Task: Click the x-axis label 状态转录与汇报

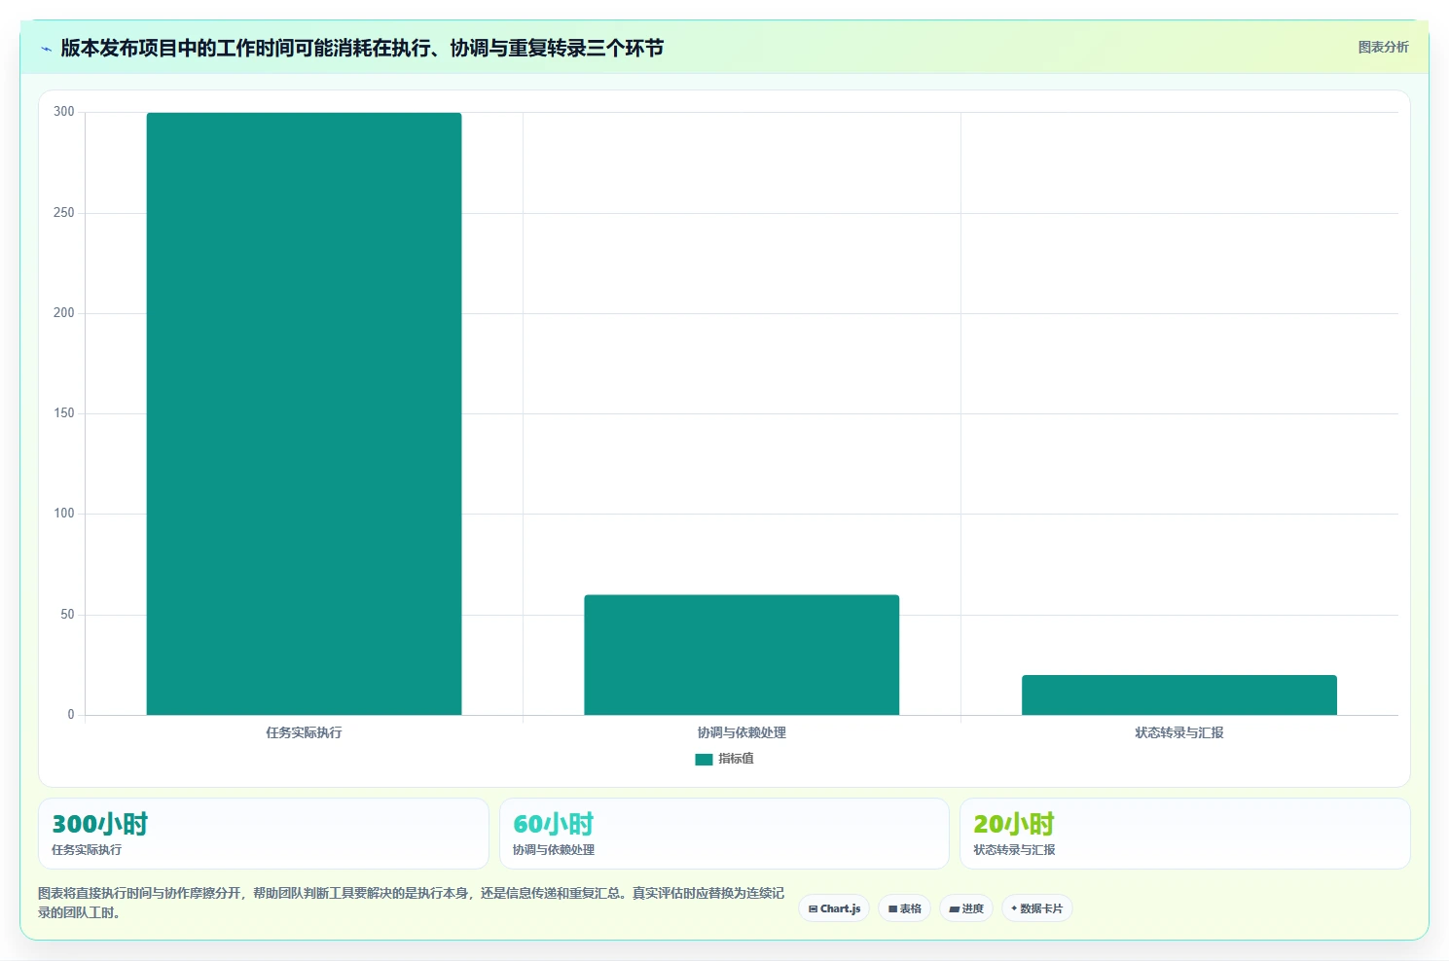Action: pos(1179,732)
